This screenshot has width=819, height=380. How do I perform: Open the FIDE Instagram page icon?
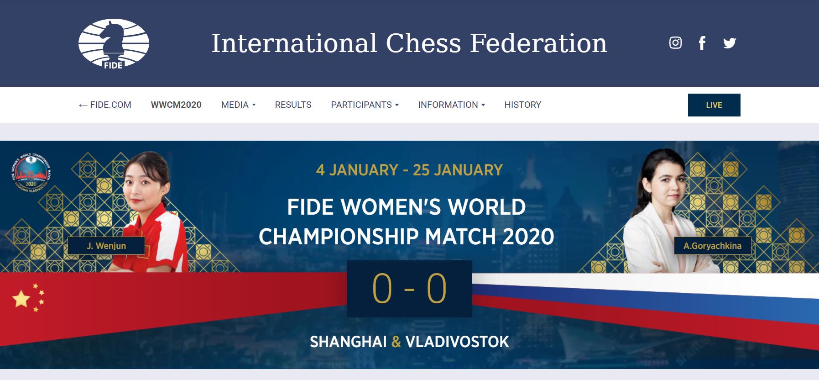pos(675,43)
